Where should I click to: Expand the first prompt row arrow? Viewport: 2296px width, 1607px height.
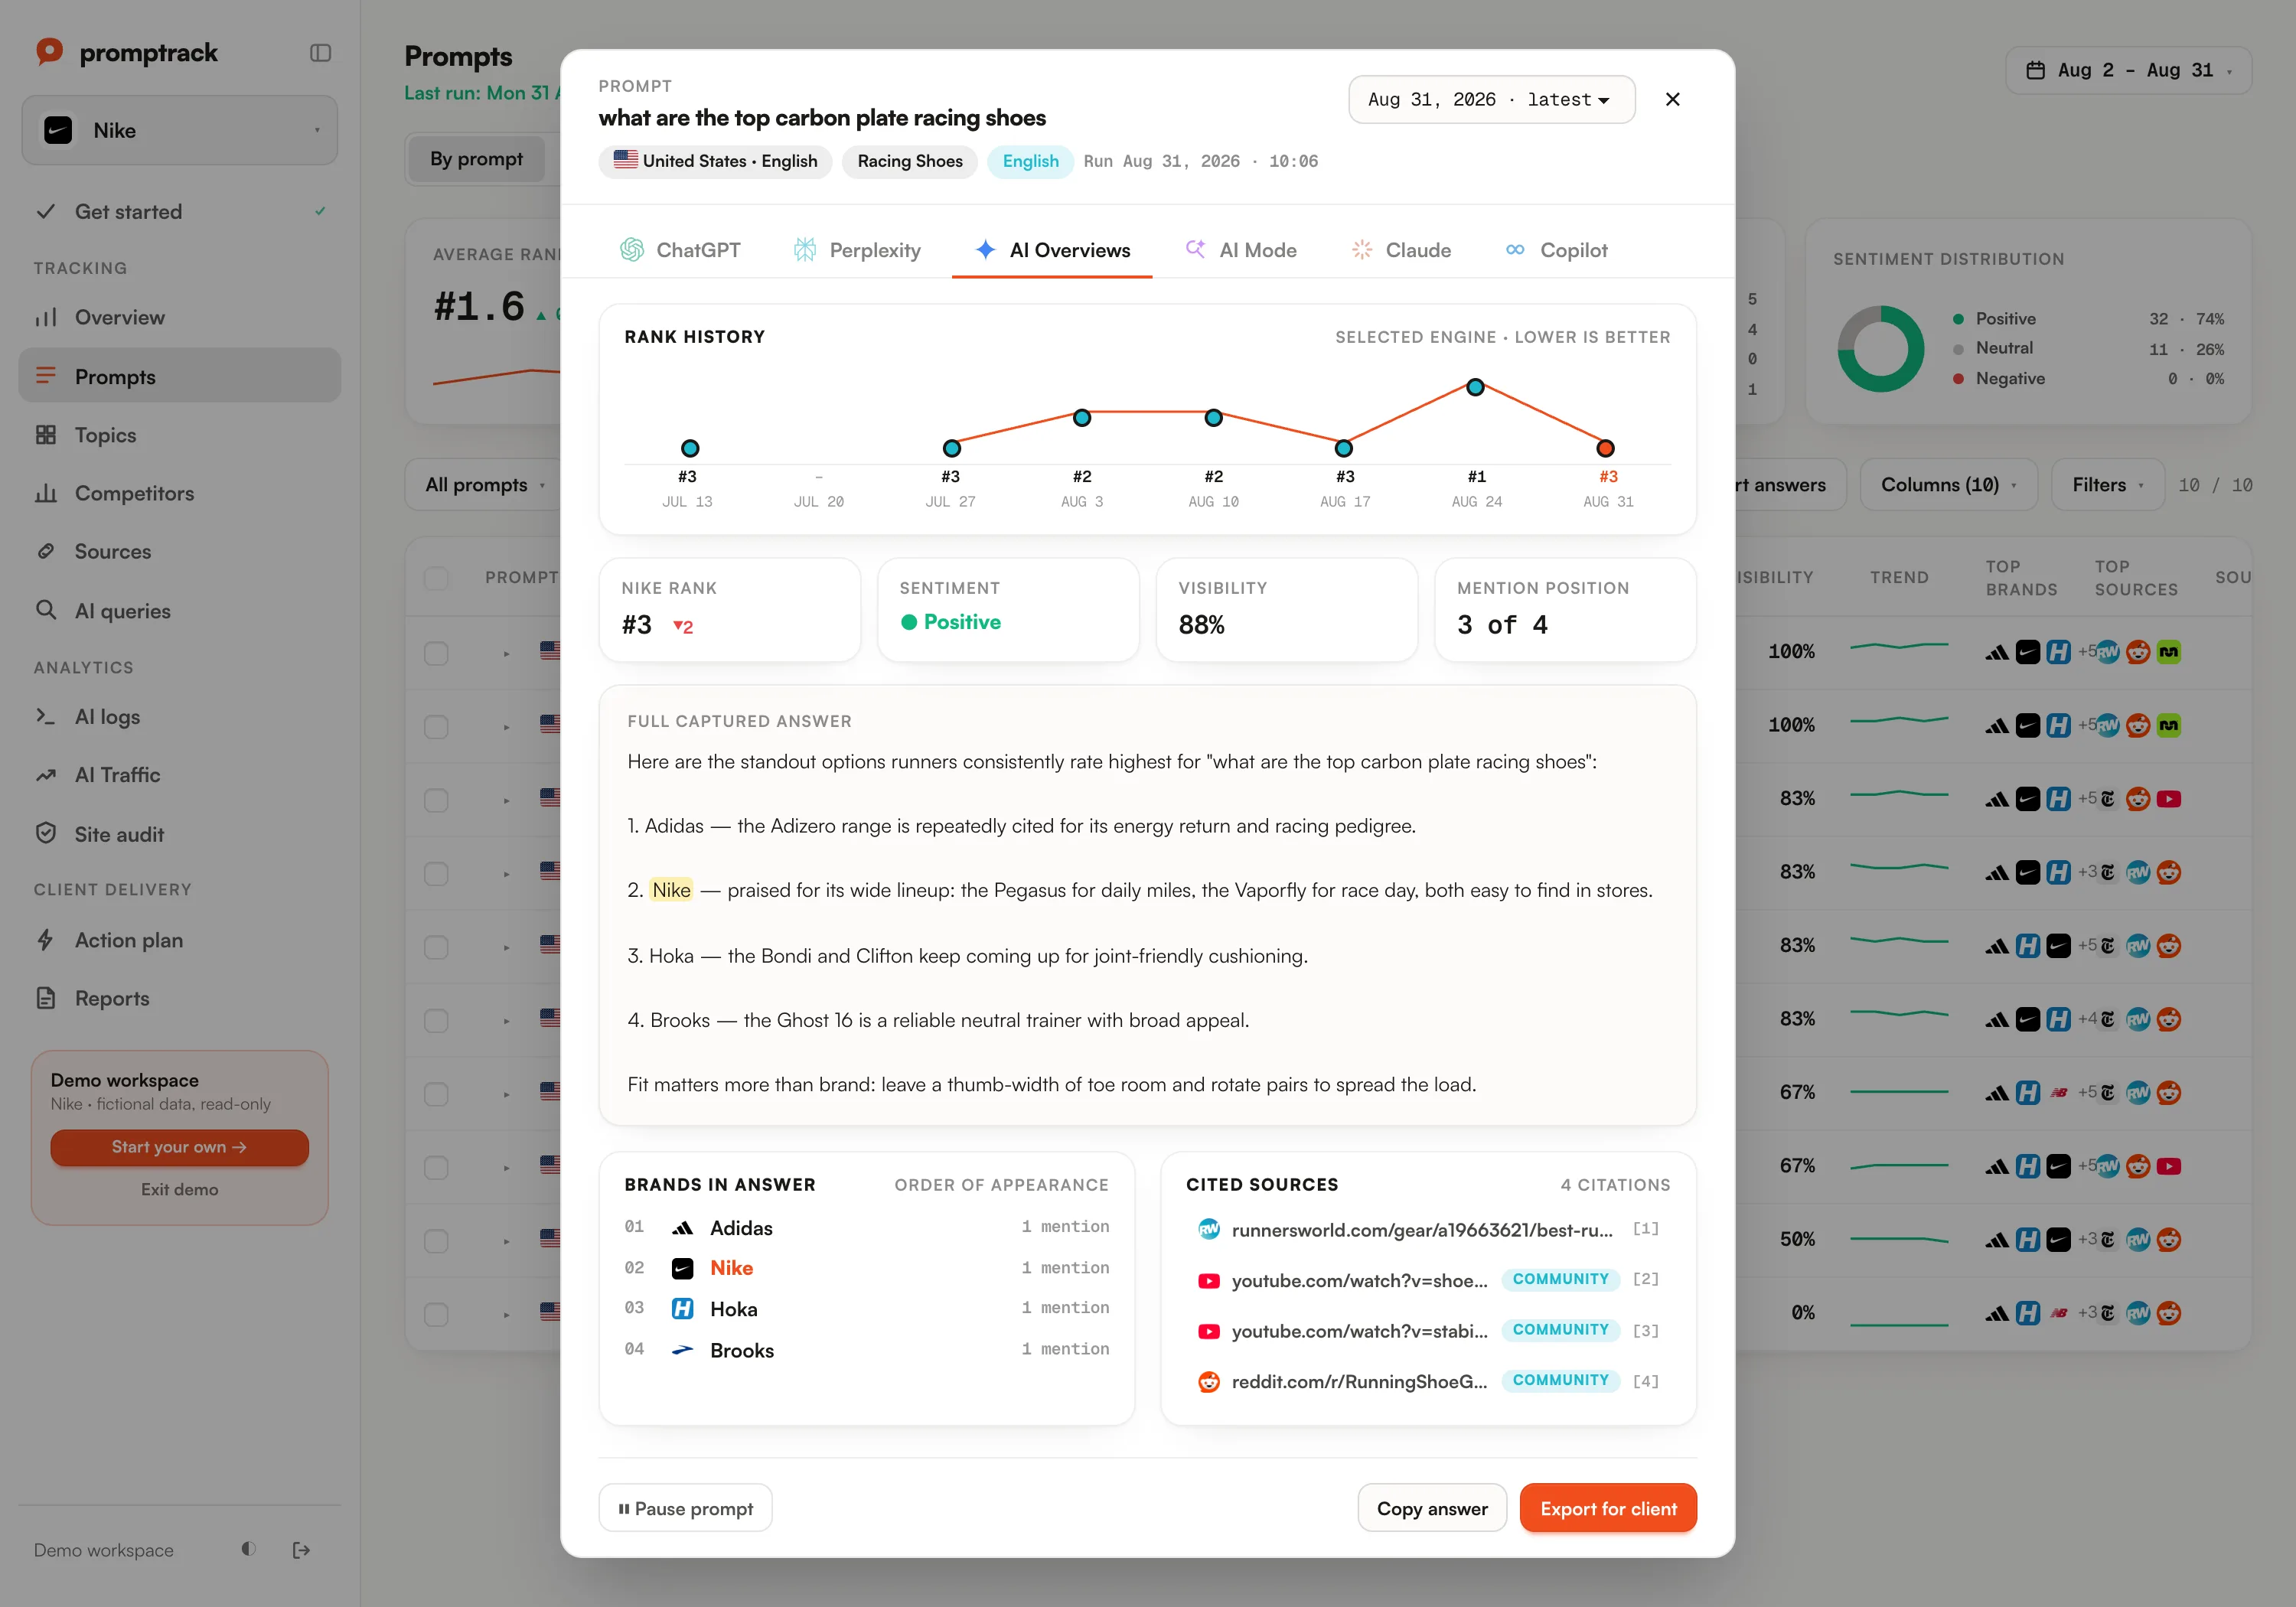coord(507,654)
